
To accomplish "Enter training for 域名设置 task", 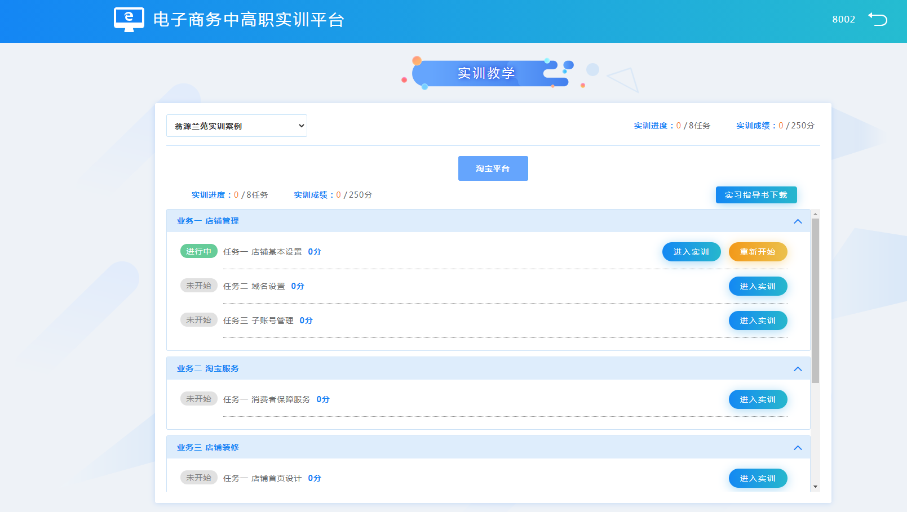I will tap(758, 286).
